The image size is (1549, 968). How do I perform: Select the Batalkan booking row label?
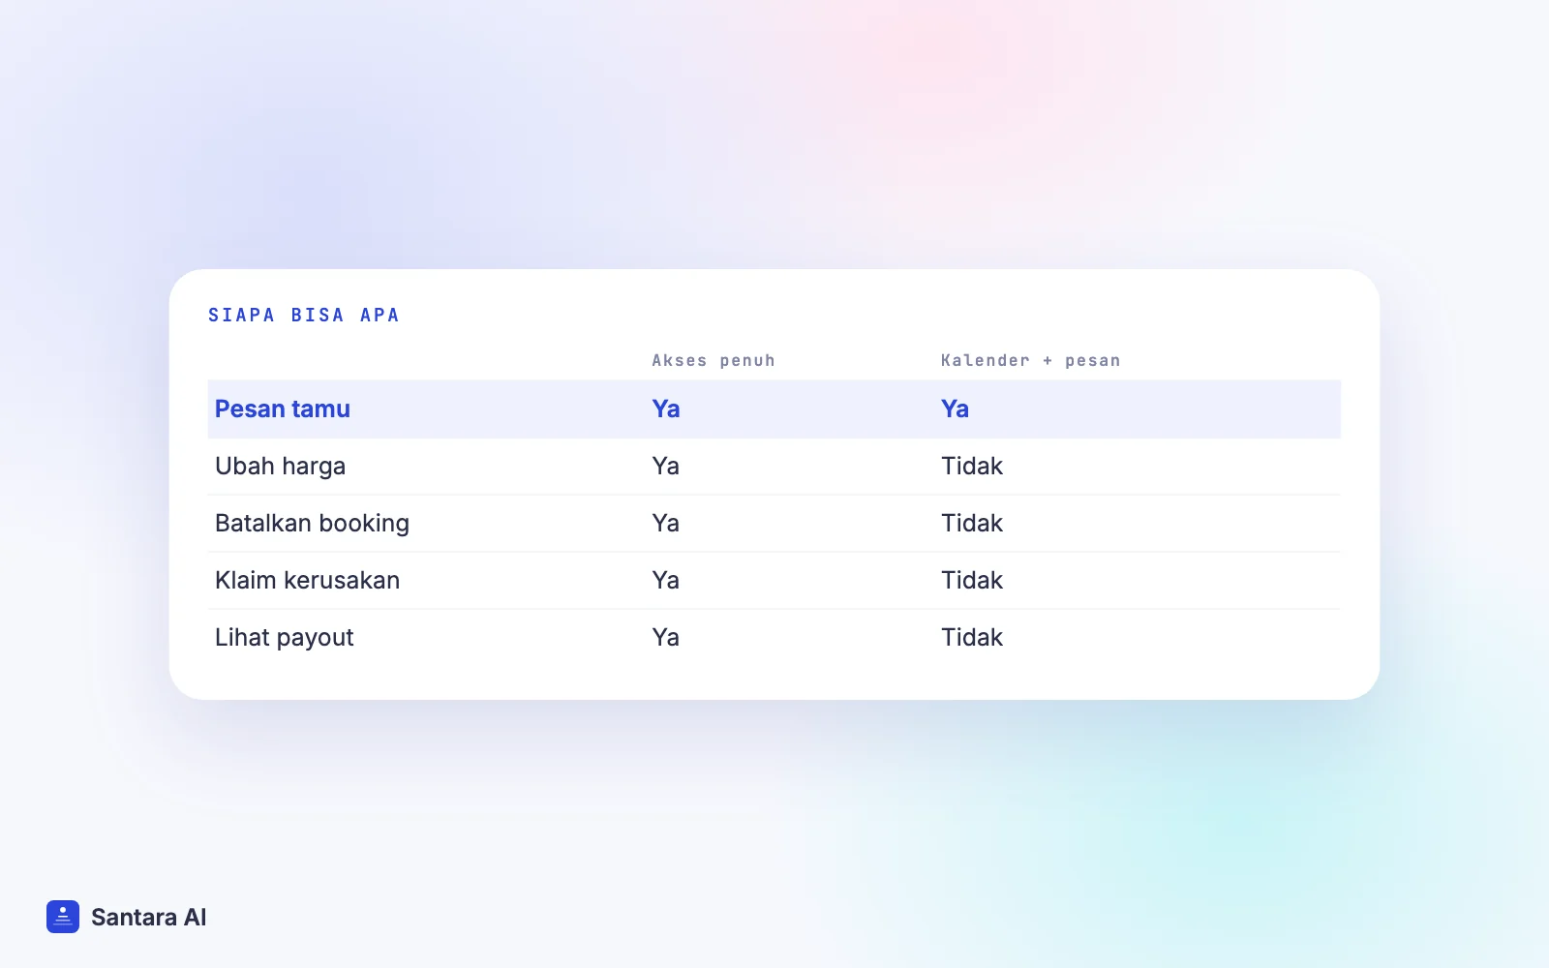312,523
